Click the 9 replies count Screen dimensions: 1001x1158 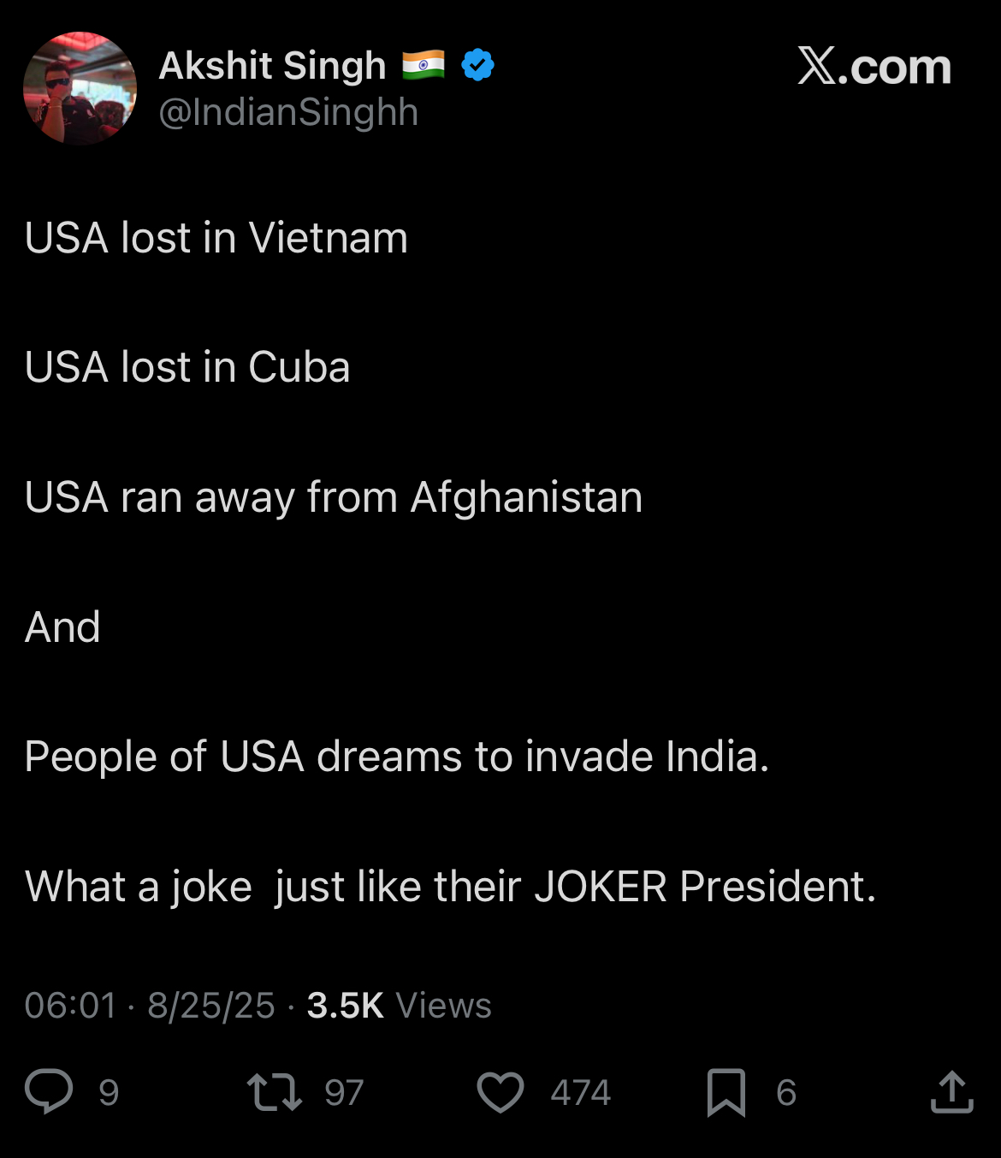[109, 1093]
